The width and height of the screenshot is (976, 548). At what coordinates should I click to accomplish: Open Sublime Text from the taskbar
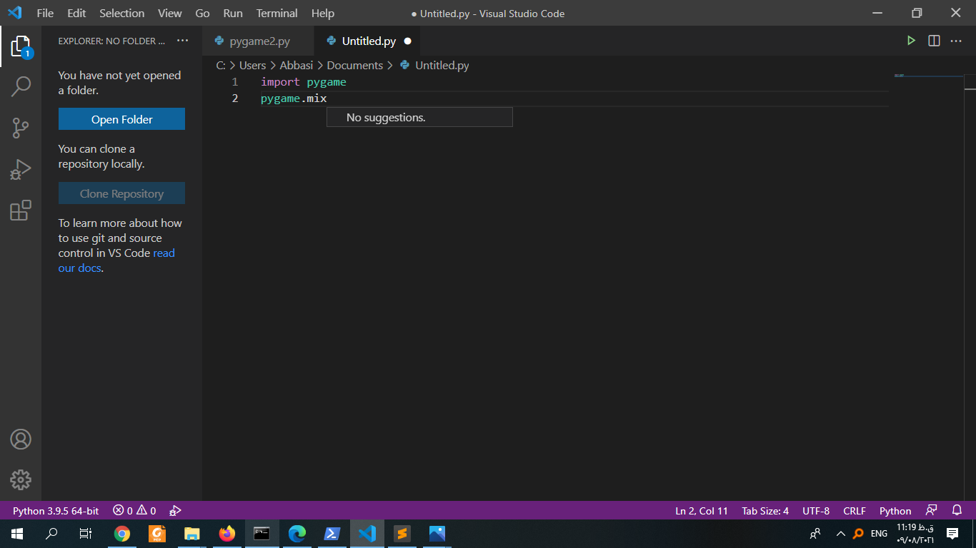pos(402,534)
